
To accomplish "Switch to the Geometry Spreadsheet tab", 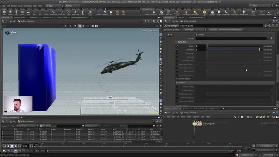I will [x=78, y=17].
